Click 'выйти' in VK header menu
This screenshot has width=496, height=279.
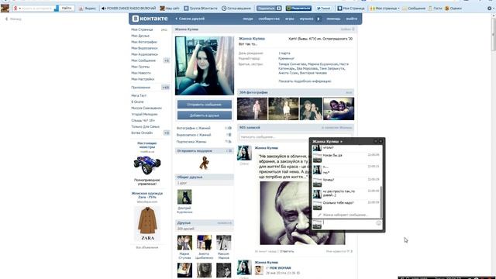coord(351,19)
